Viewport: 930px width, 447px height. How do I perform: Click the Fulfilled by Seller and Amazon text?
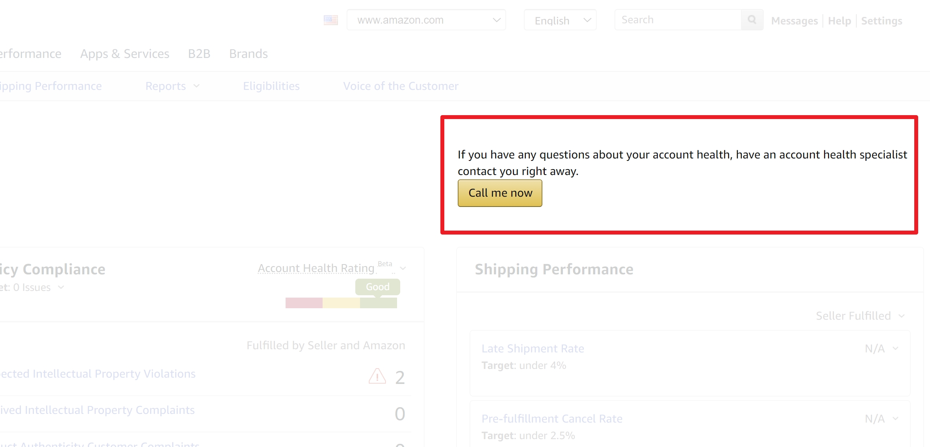[x=326, y=345]
